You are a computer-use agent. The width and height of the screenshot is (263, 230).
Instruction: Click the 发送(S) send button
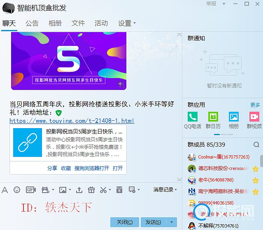pos(154,222)
